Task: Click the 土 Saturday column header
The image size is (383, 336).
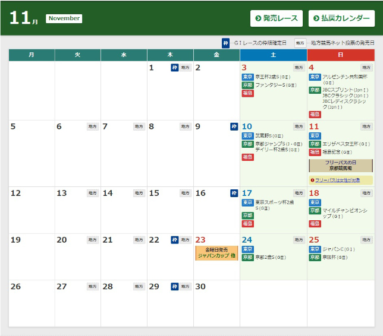Action: (273, 55)
